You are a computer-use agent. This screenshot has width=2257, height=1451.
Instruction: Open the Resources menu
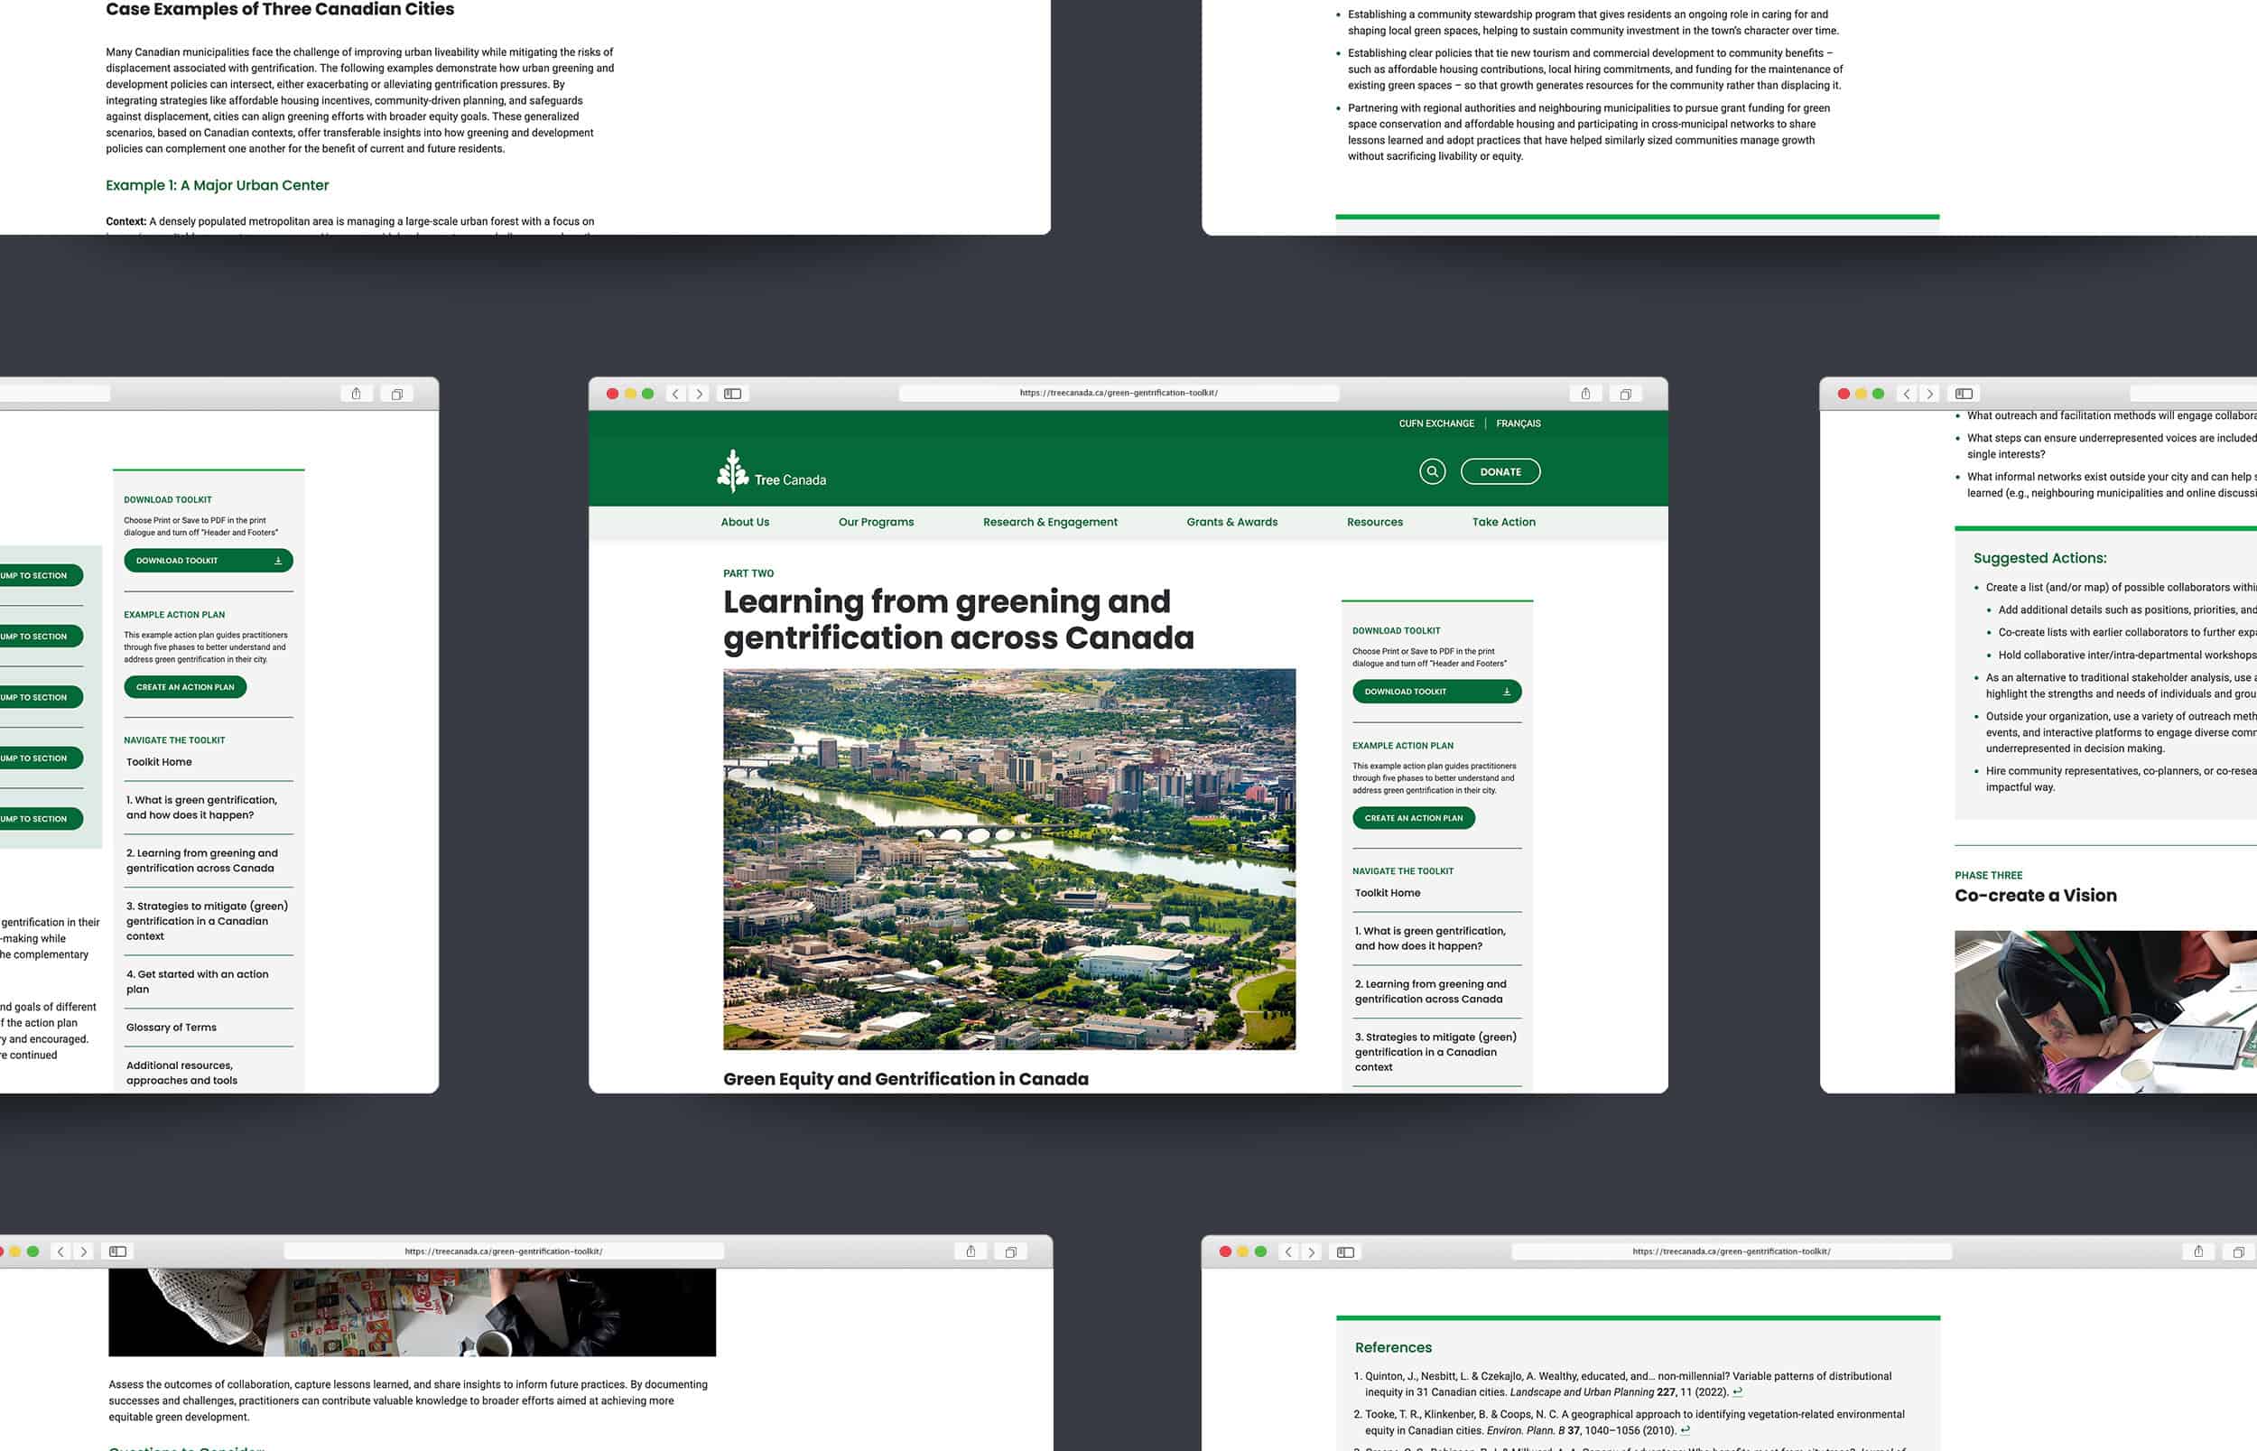click(x=1374, y=522)
